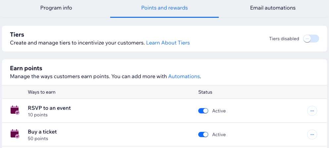Select the Buy a ticket row title

42,132
